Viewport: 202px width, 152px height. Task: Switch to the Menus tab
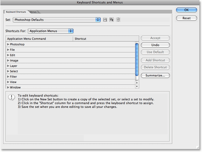coord(33,12)
